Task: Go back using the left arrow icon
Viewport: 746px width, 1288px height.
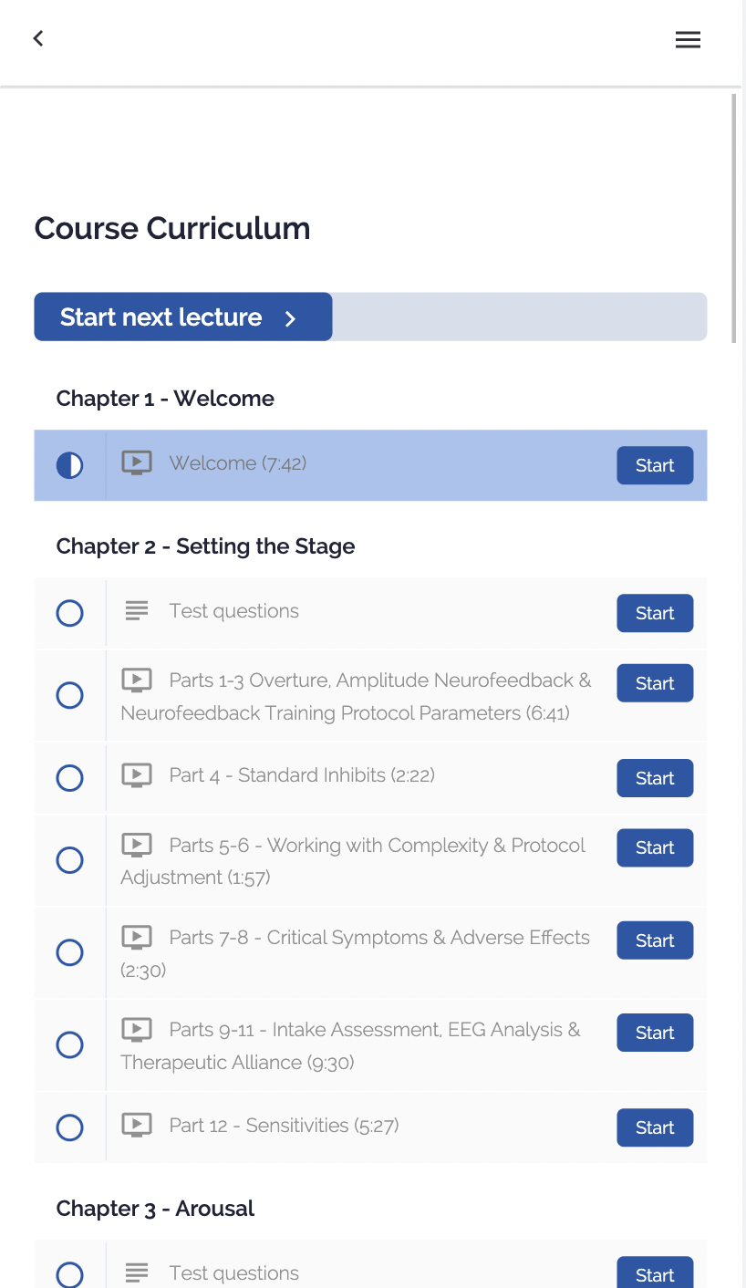Action: [38, 38]
